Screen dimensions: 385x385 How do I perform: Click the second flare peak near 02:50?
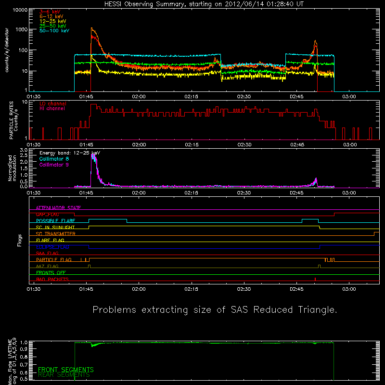coord(315,41)
